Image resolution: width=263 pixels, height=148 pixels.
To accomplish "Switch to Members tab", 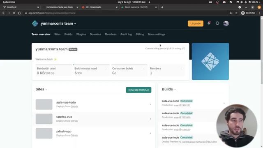I will 111,34.
